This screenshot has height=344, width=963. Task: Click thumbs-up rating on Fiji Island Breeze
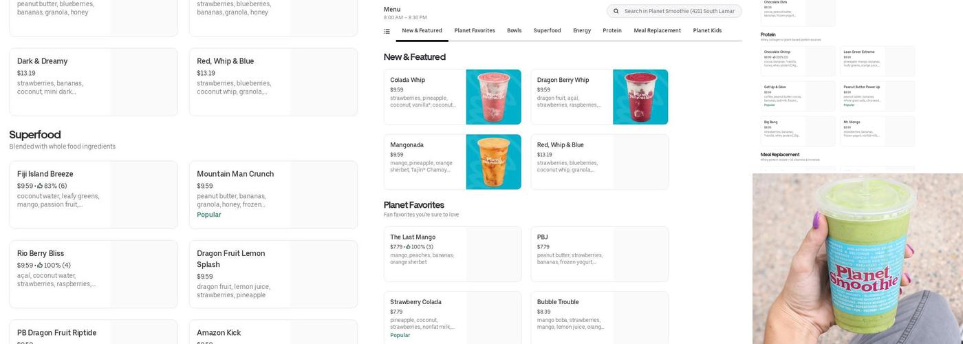pyautogui.click(x=40, y=186)
